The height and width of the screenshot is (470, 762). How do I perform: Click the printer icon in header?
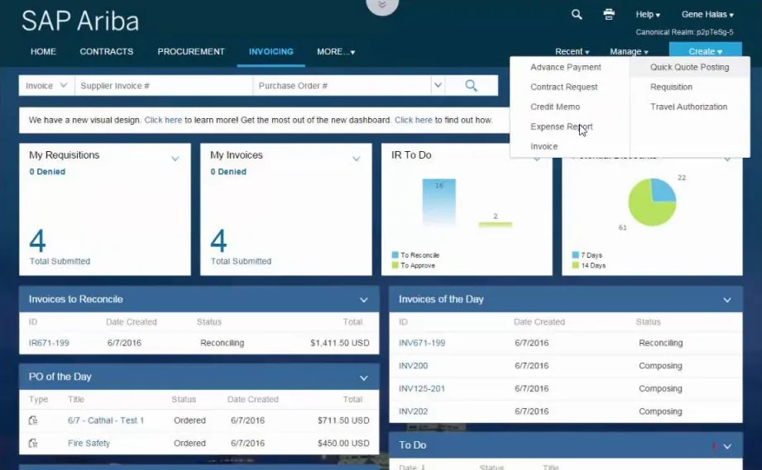609,14
